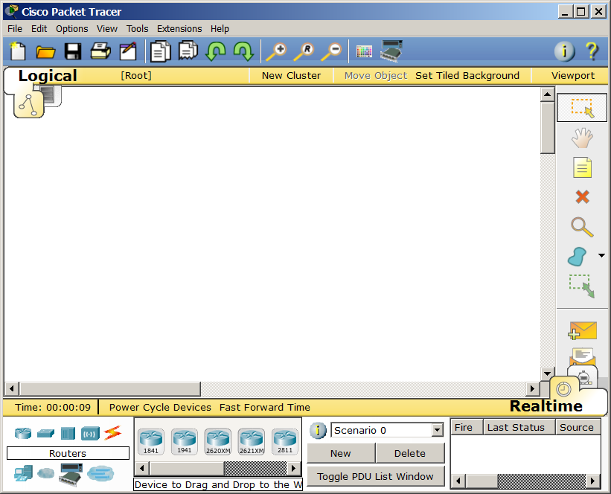Image resolution: width=611 pixels, height=494 pixels.
Task: Zoom out with the minus magnifier
Action: click(x=331, y=51)
